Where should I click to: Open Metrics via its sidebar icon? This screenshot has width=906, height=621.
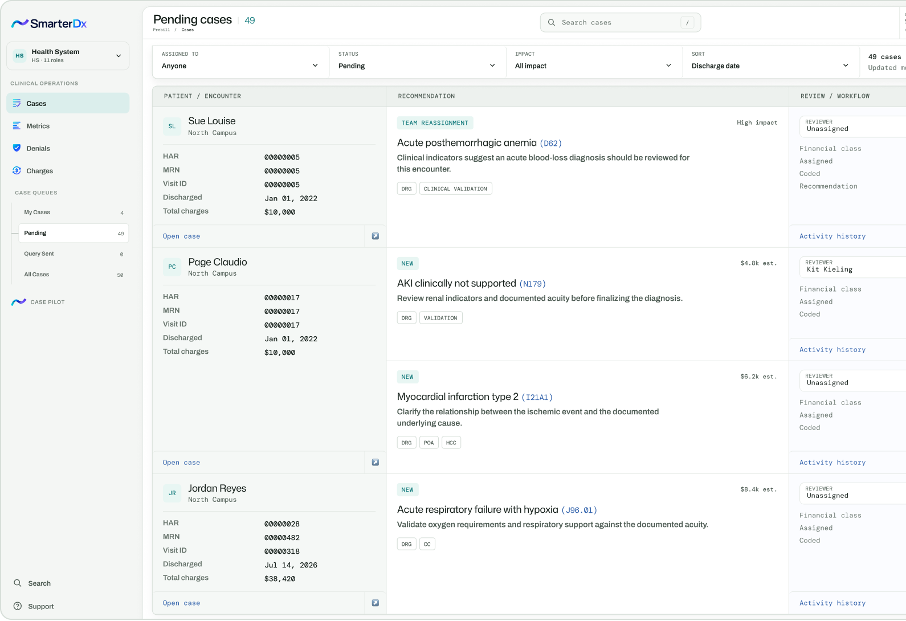(x=17, y=125)
